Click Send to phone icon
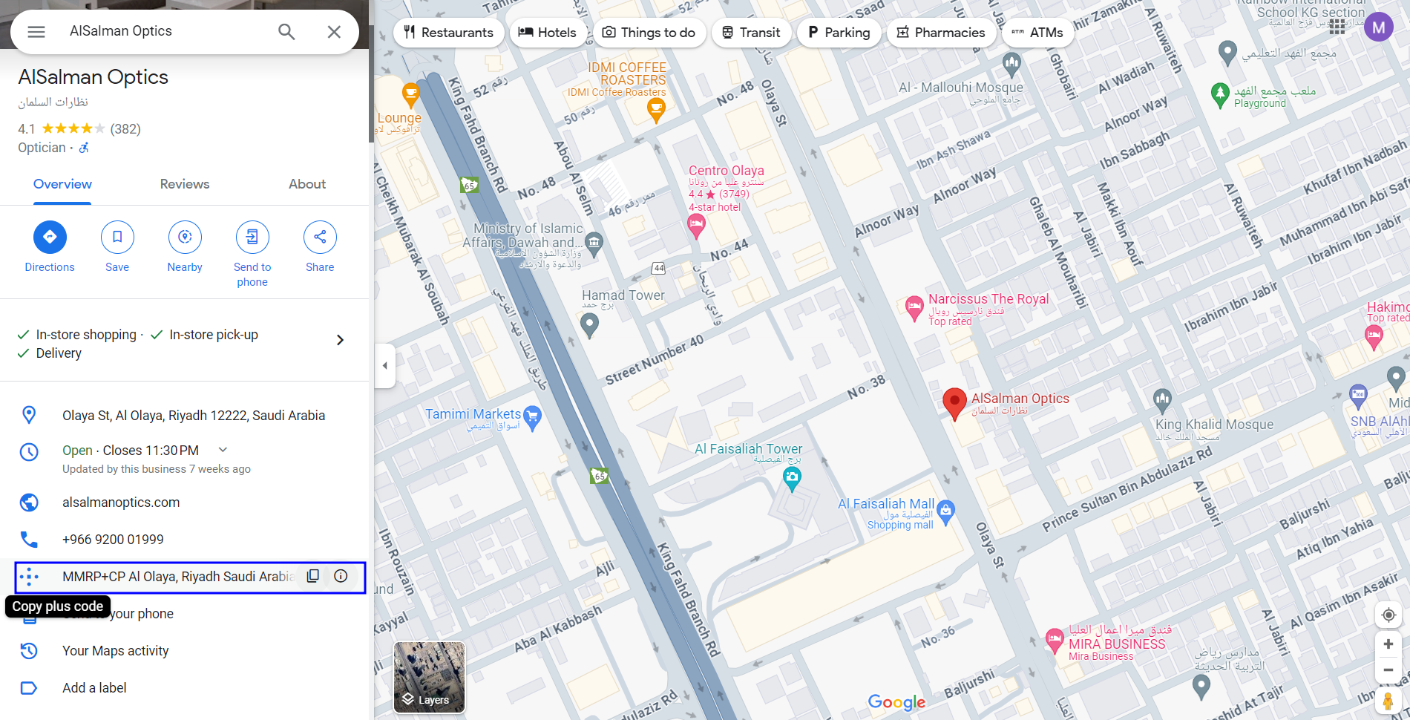The height and width of the screenshot is (720, 1410). tap(252, 237)
